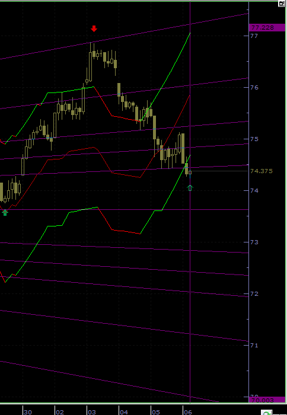Image resolution: width=287 pixels, height=415 pixels.
Task: Click the 77 level on price axis
Action: coord(254,36)
